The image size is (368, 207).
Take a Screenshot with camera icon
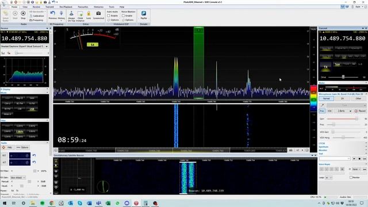(98, 13)
